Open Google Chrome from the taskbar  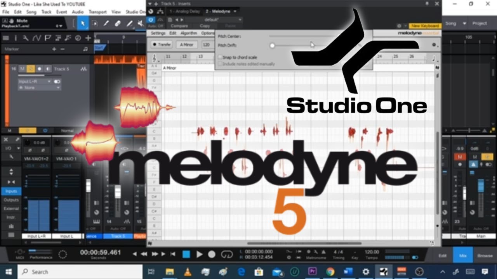[x=330, y=271]
